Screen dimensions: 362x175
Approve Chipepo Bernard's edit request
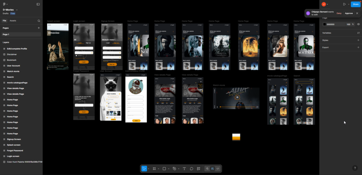tap(349, 13)
